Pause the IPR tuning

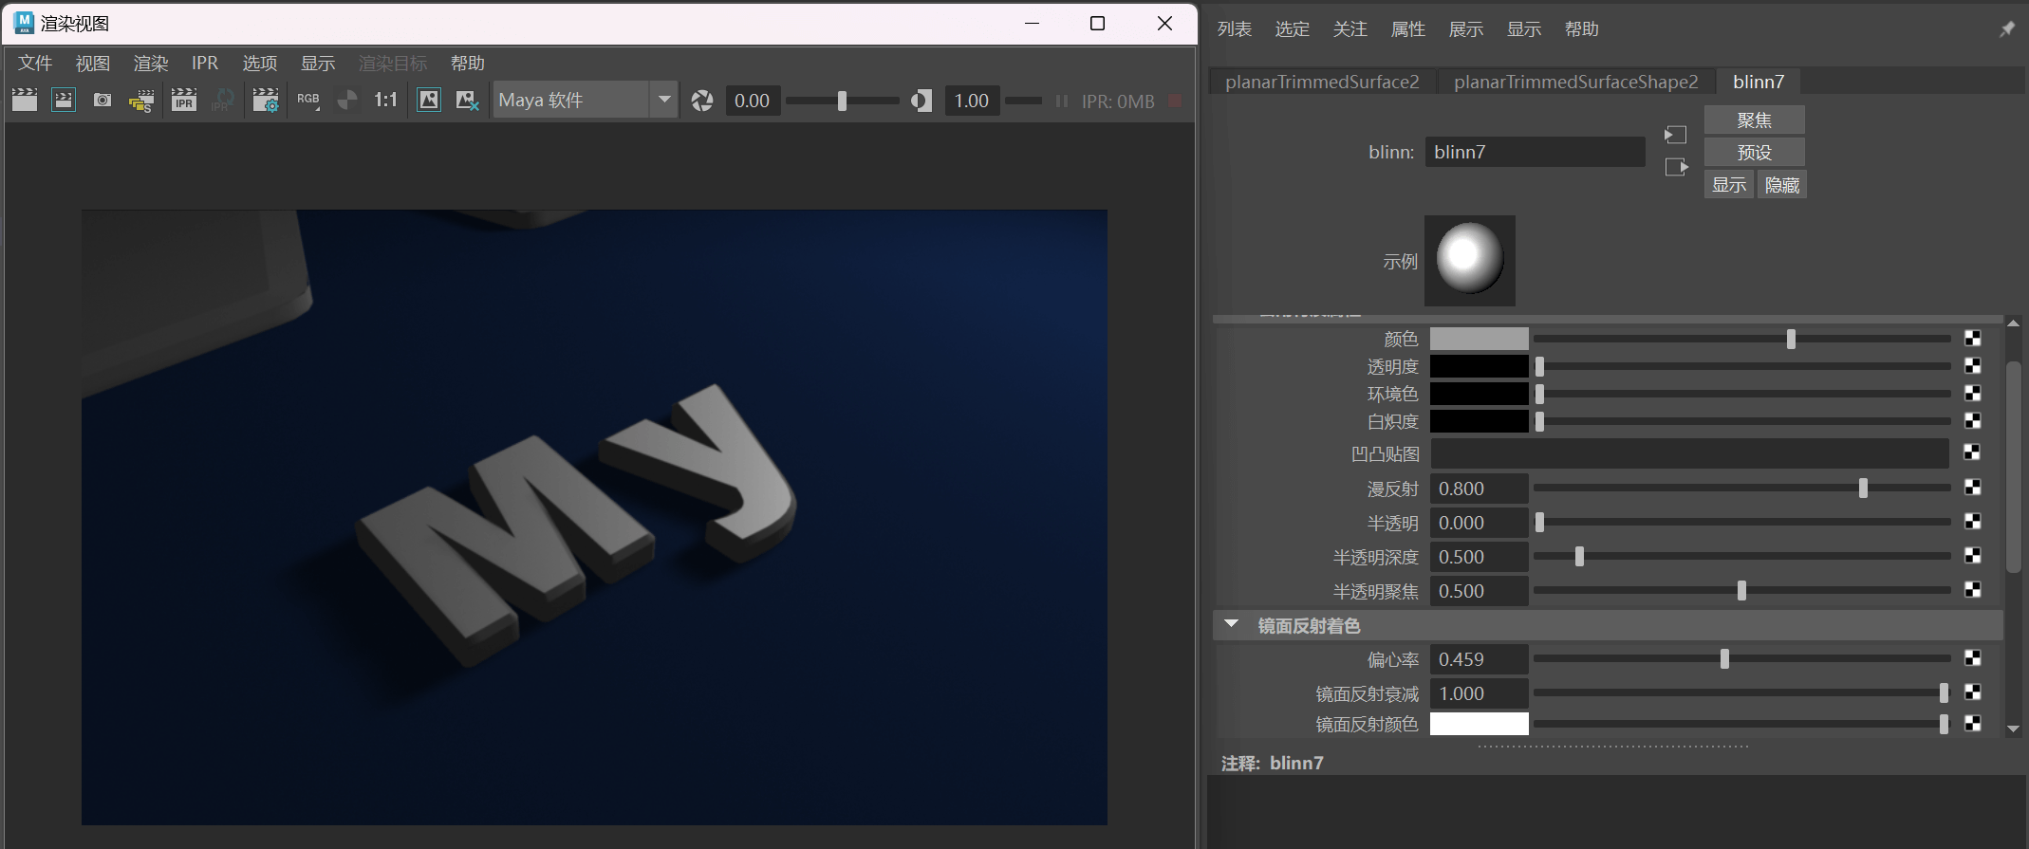pyautogui.click(x=1062, y=101)
